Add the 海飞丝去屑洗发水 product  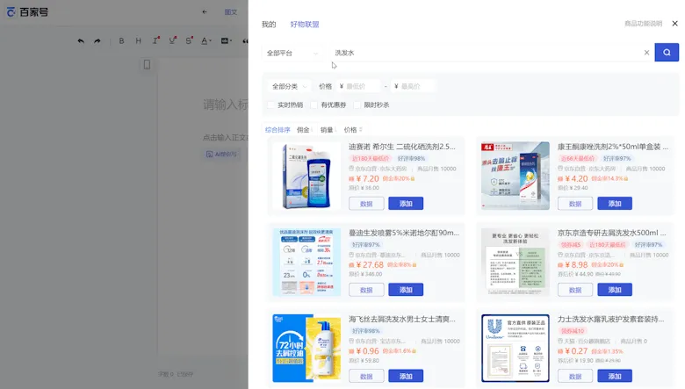[x=406, y=376]
